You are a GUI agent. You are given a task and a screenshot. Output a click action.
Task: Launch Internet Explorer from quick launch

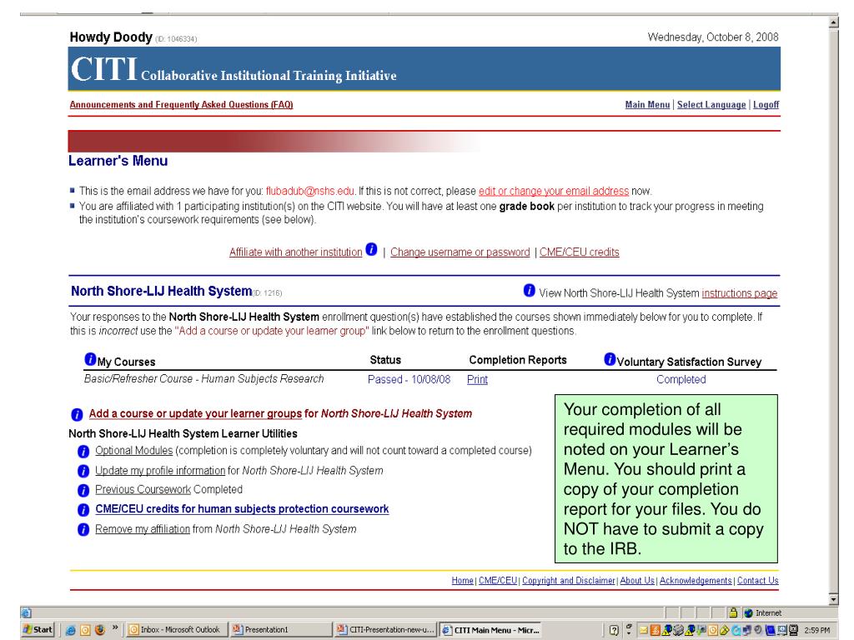pyautogui.click(x=70, y=630)
